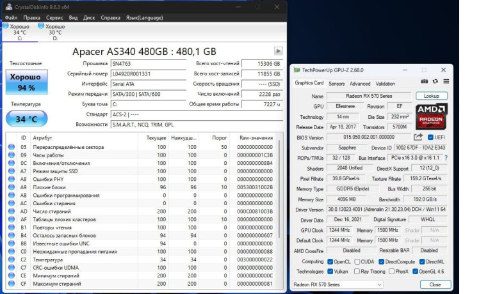
Task: Toggle the DirectCompute checkbox
Action: (381, 261)
